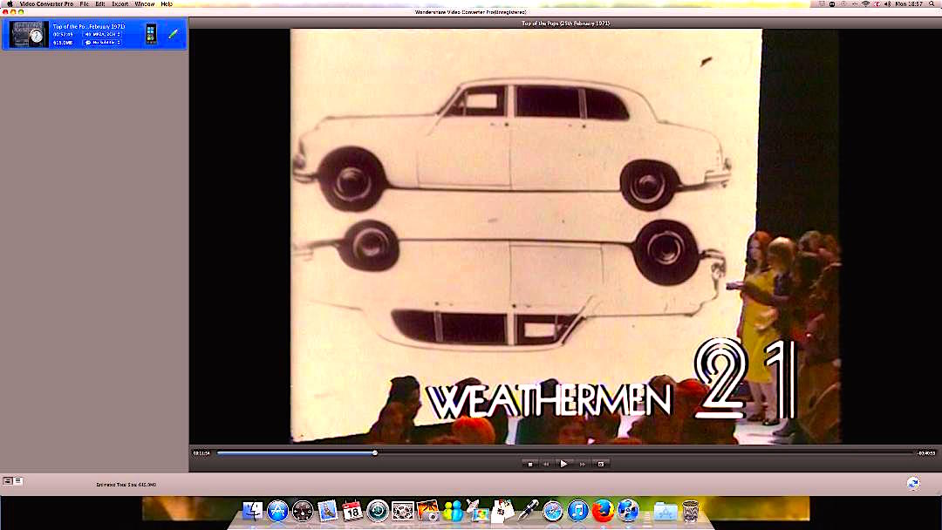This screenshot has height=530, width=942.
Task: Open Finder from the Dock
Action: click(252, 511)
